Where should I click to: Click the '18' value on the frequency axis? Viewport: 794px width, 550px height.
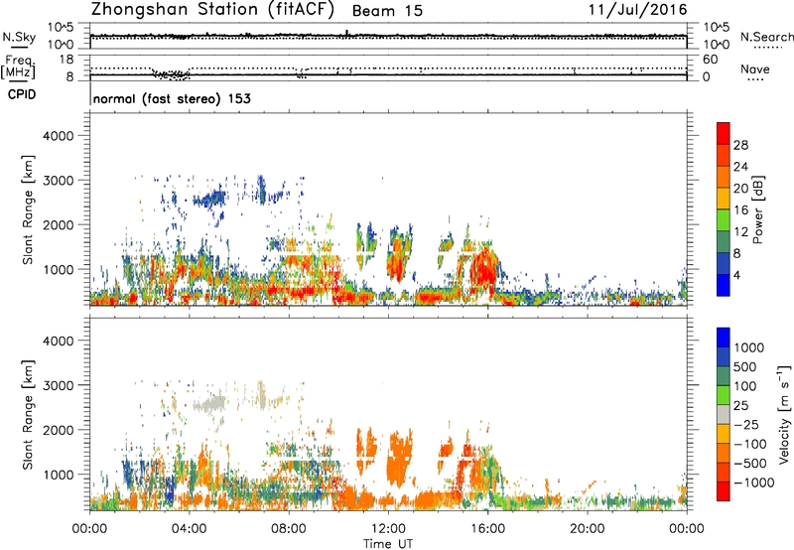click(x=66, y=60)
